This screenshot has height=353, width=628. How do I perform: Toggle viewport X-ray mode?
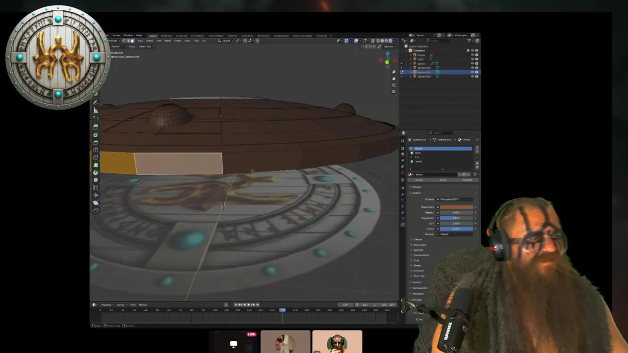click(372, 41)
